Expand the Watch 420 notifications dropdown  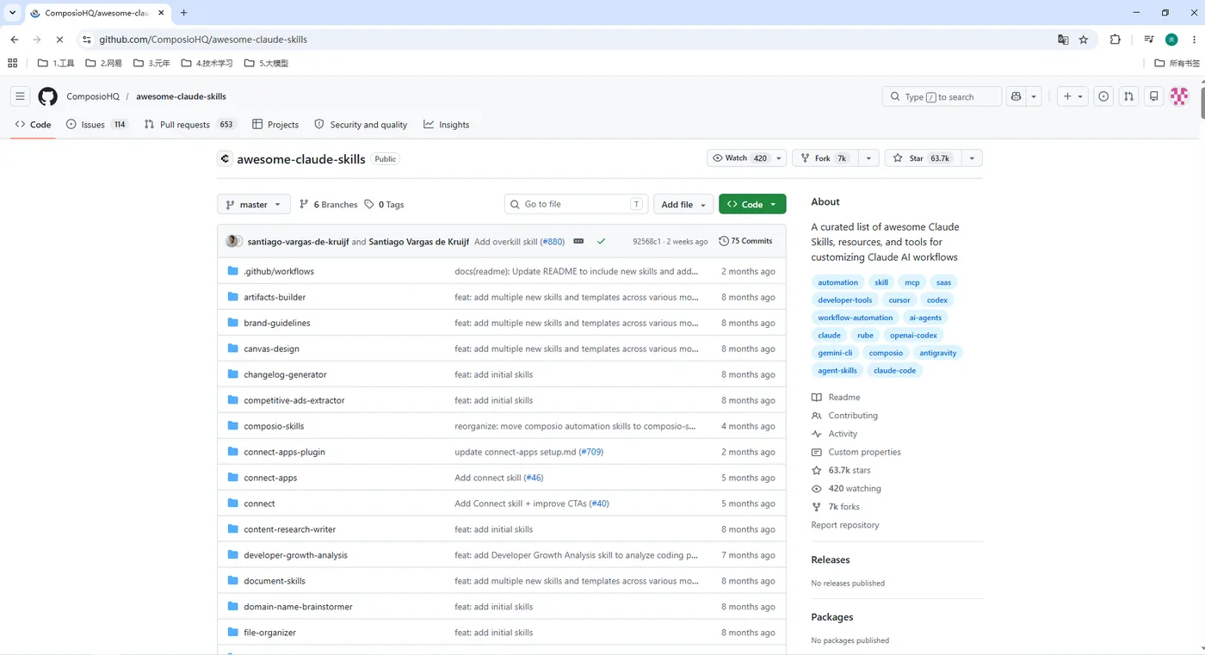[x=747, y=158]
